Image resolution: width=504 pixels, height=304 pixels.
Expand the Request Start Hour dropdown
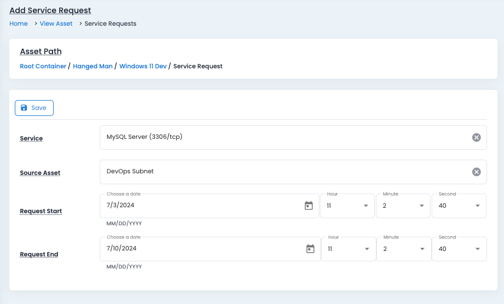click(347, 206)
